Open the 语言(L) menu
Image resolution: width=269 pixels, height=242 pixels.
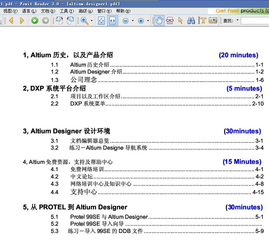29,11
